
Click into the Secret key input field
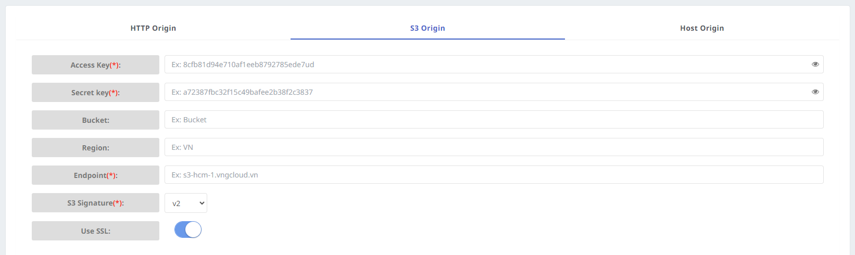click(x=484, y=92)
